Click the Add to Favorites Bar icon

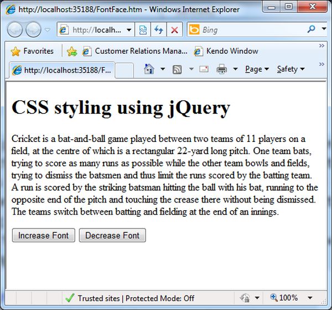pos(72,52)
